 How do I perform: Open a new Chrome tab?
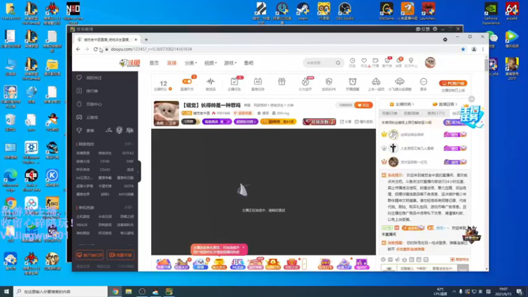click(x=146, y=40)
